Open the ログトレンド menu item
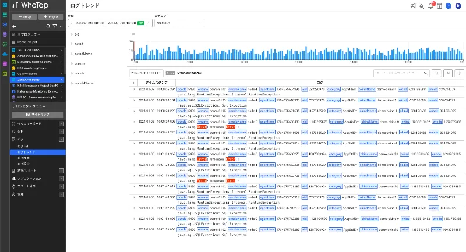Image resolution: width=466 pixels, height=252 pixels. (37, 152)
